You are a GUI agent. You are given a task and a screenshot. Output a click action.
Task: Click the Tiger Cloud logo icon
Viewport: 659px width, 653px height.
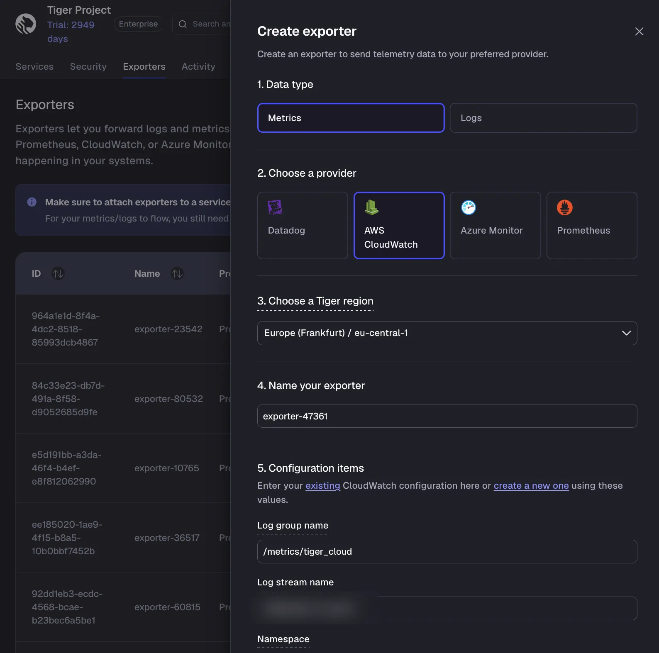click(x=26, y=24)
